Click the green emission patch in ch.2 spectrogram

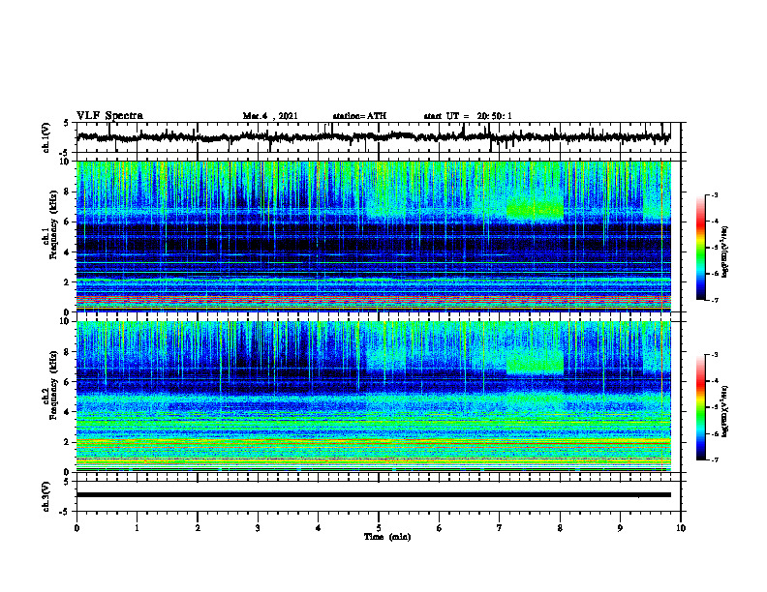[x=535, y=364]
